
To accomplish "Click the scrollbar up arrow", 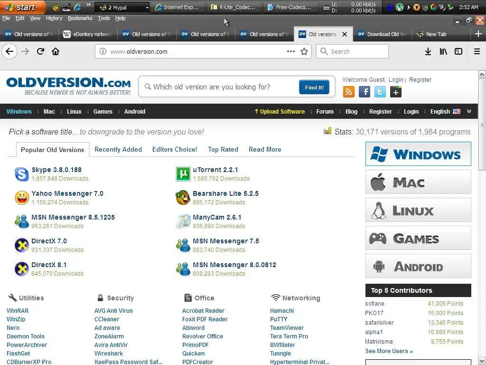I will pyautogui.click(x=482, y=74).
